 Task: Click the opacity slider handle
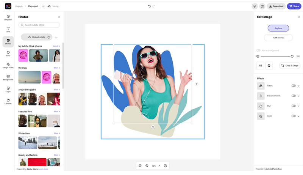292,56
